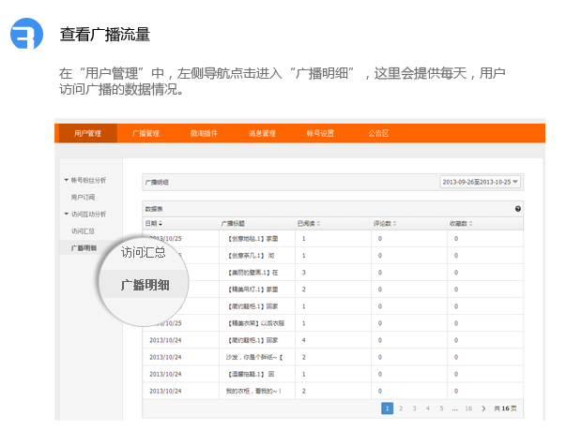Go to page 2 in pagination

coord(401,409)
